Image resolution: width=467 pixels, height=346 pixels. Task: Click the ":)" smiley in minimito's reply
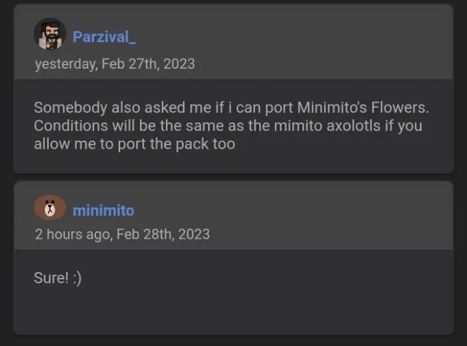pyautogui.click(x=75, y=278)
